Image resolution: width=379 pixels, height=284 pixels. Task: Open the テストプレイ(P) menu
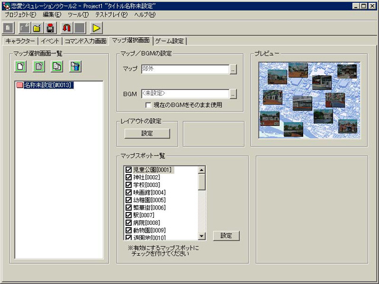coord(111,15)
